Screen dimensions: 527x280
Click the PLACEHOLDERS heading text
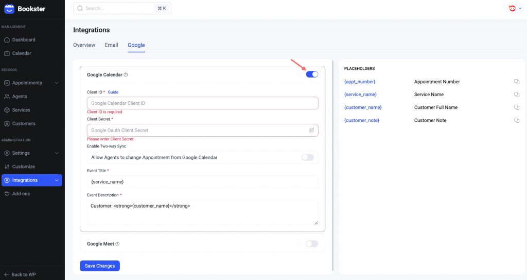(359, 68)
